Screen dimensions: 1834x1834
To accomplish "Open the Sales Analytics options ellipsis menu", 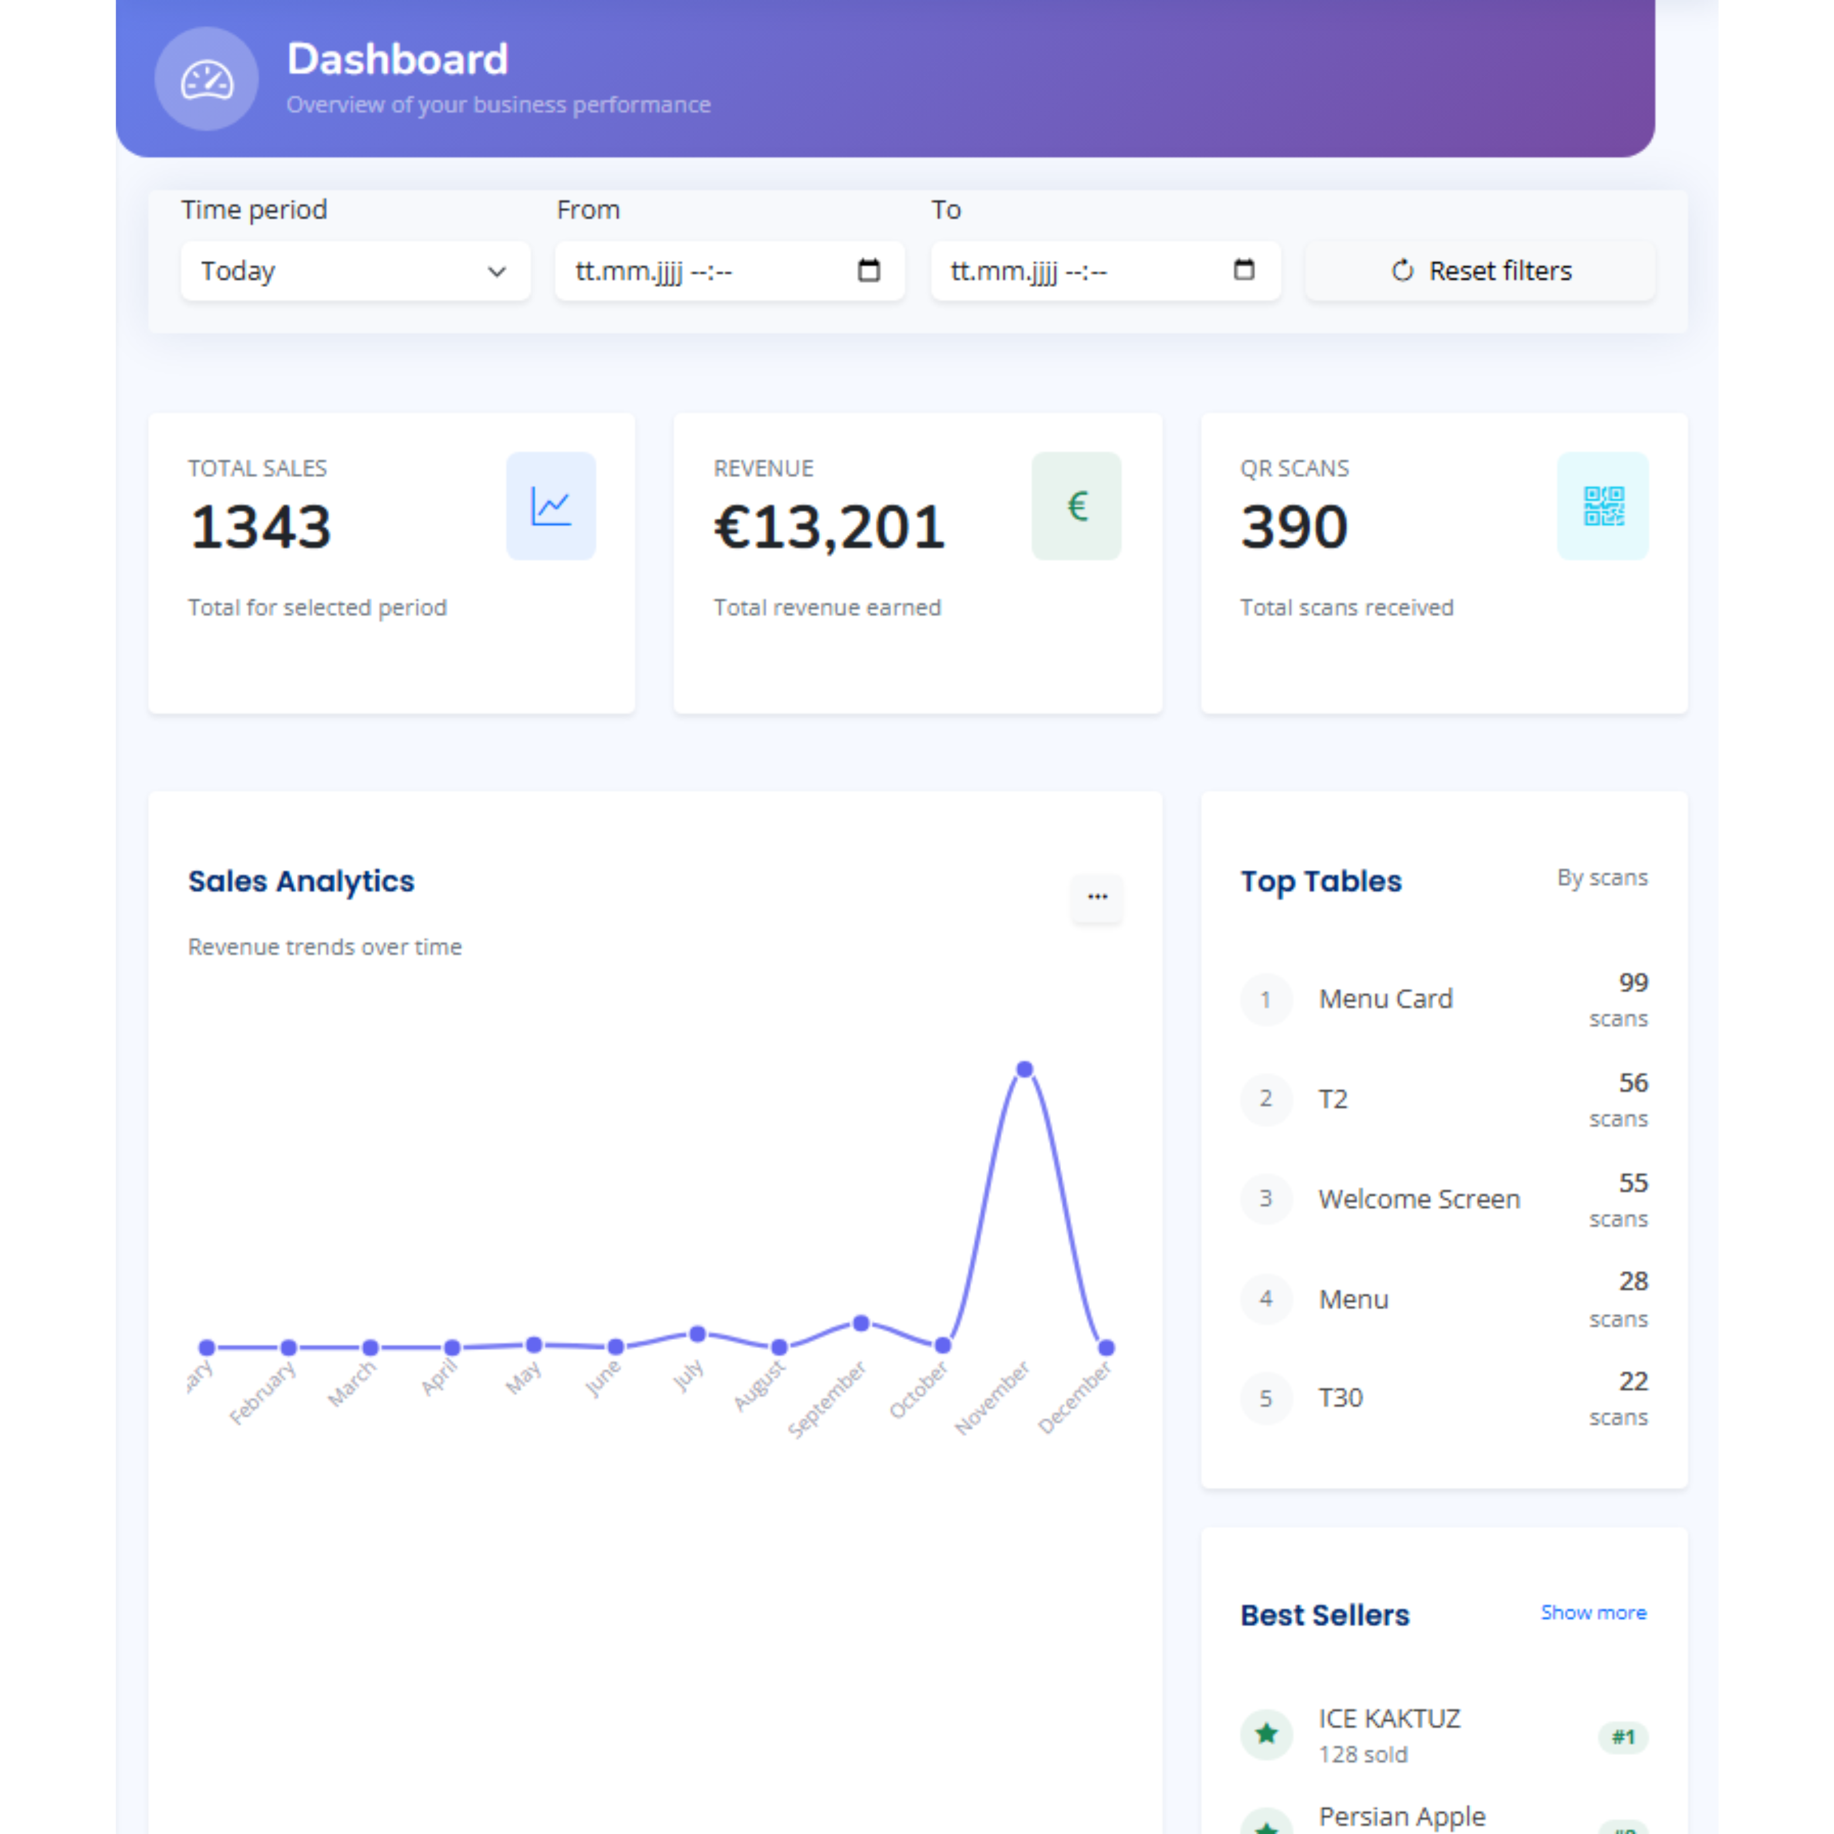I will [1097, 897].
